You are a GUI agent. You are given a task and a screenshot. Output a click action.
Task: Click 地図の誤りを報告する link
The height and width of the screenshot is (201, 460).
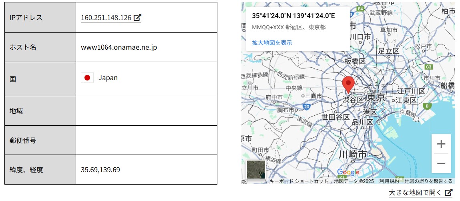pyautogui.click(x=428, y=181)
